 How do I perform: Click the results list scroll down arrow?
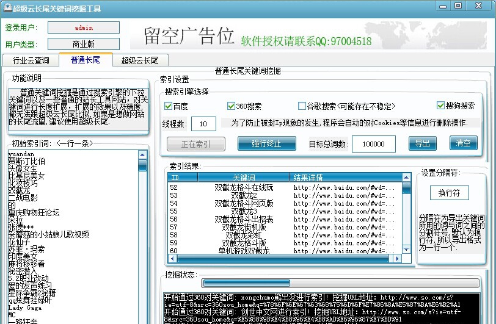tap(406, 250)
